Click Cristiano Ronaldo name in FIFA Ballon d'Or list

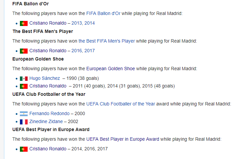click(48, 23)
